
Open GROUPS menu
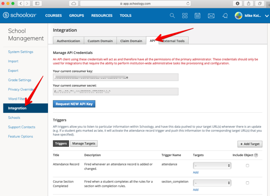coord(77,16)
